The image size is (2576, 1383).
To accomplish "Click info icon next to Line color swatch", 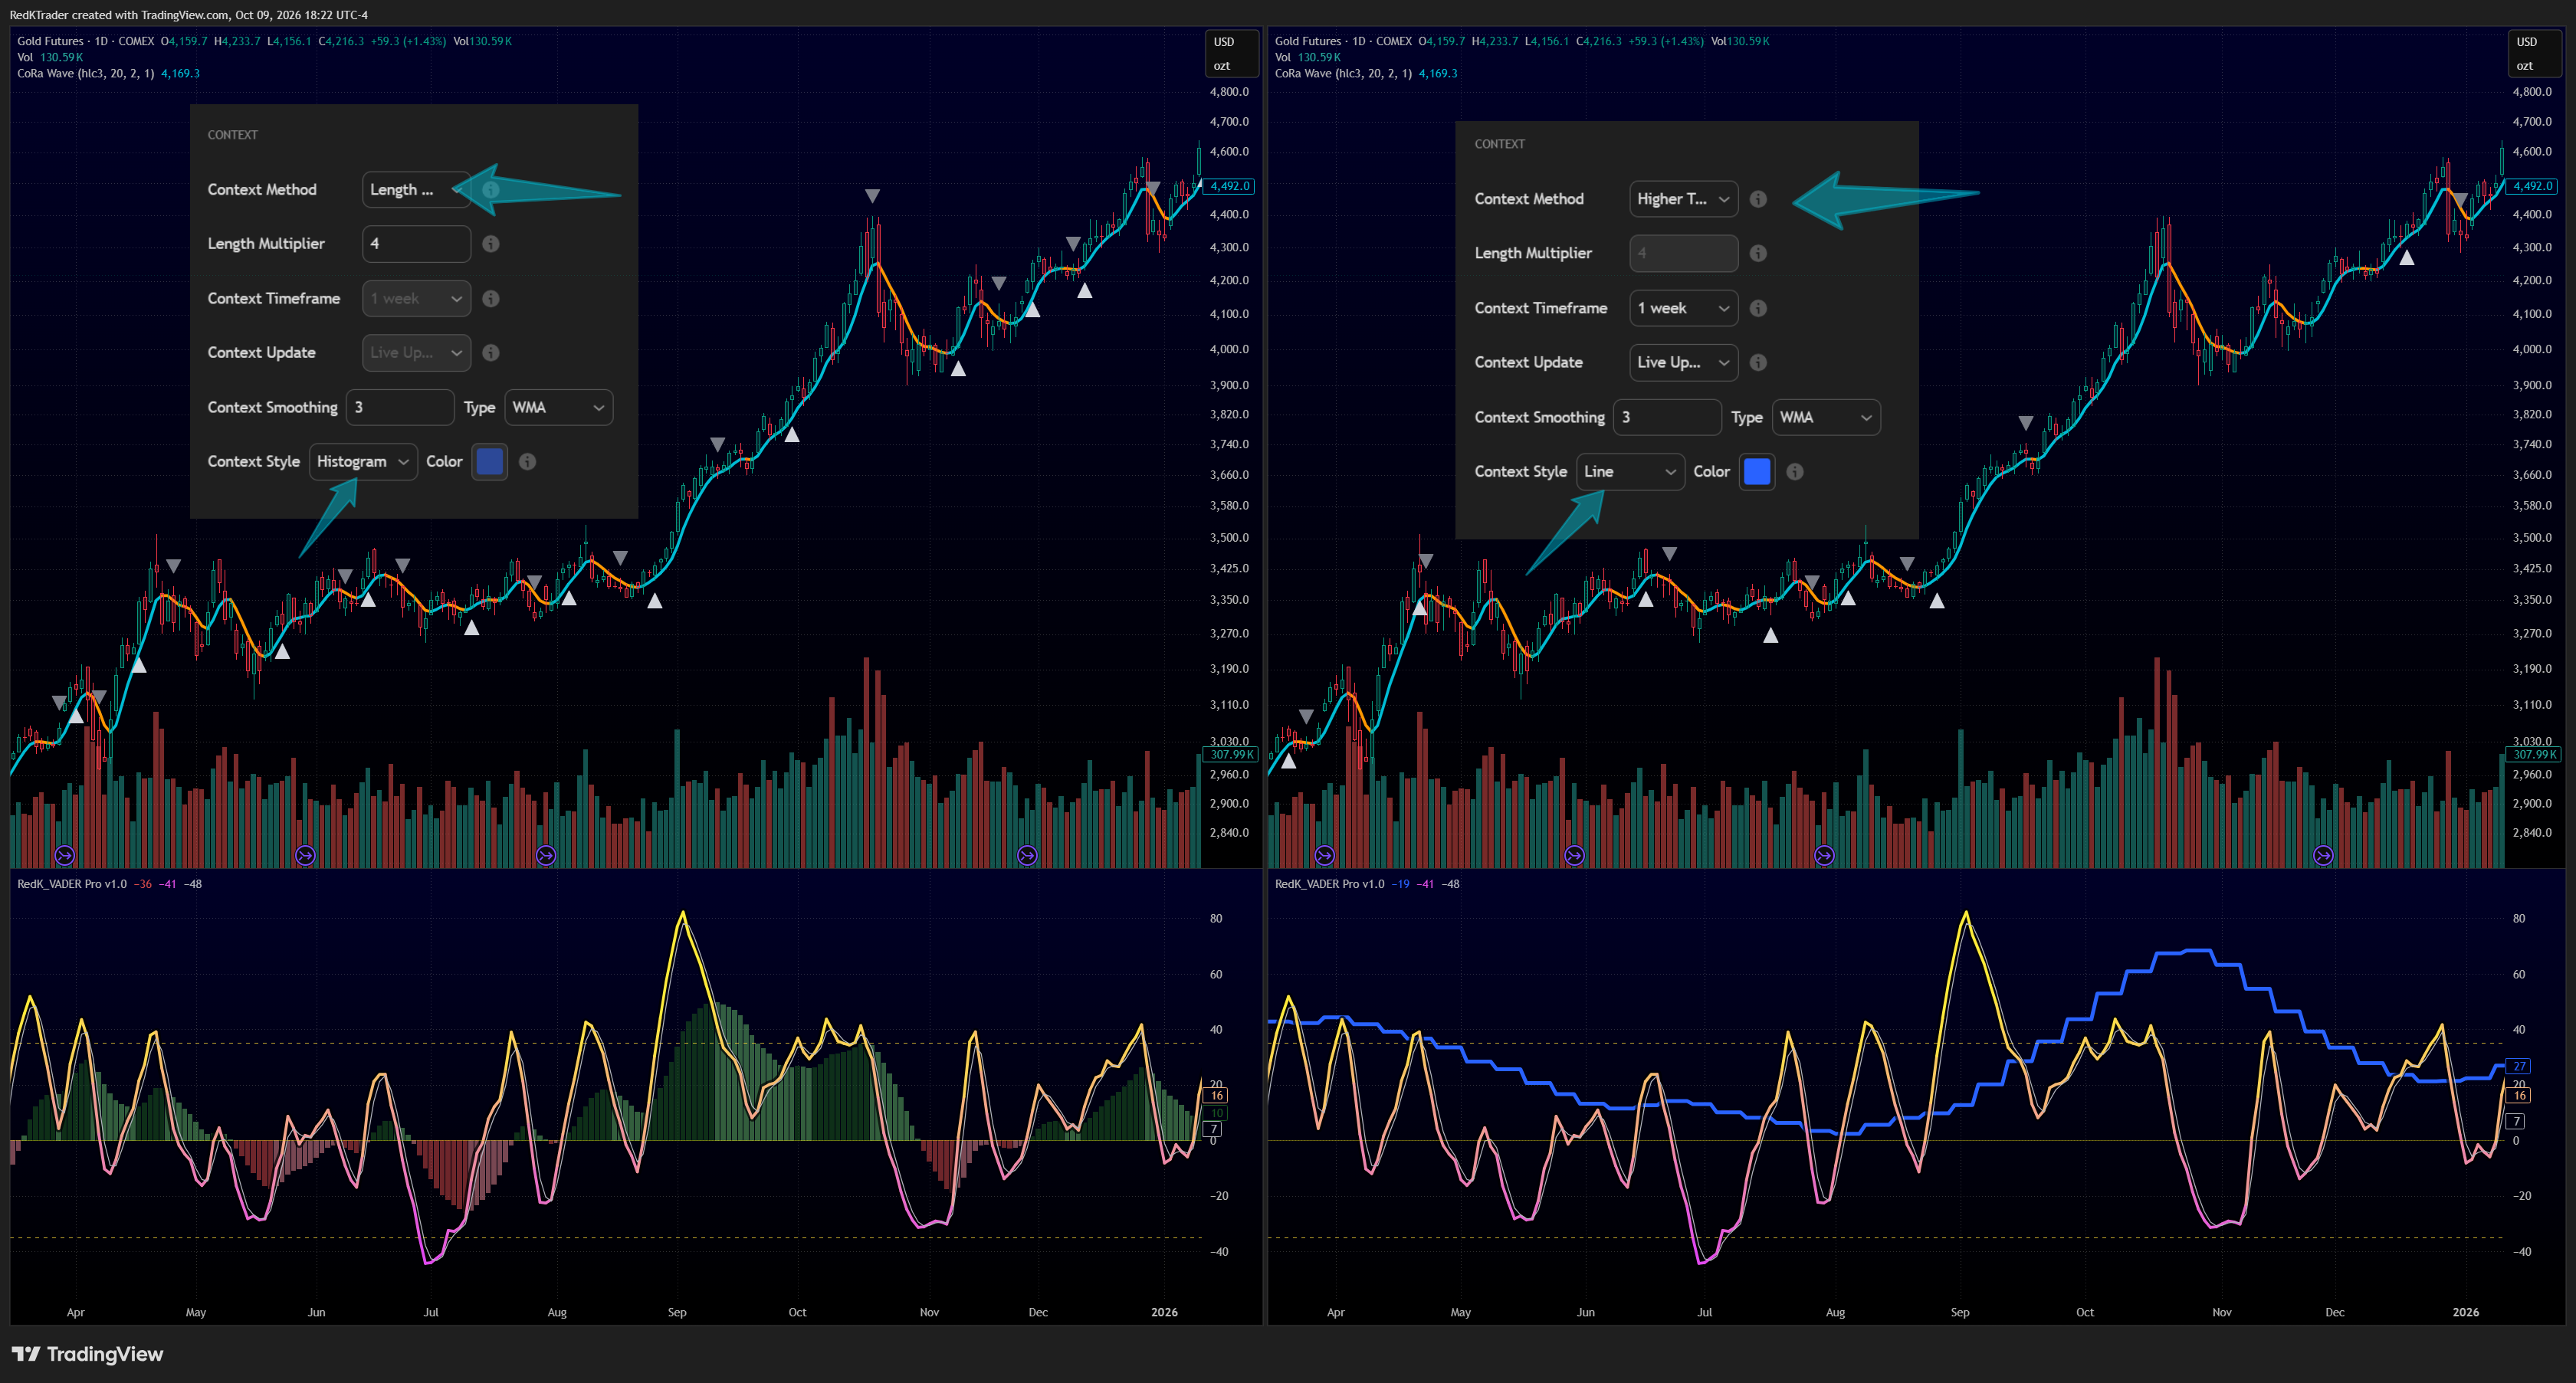I will tap(1795, 471).
